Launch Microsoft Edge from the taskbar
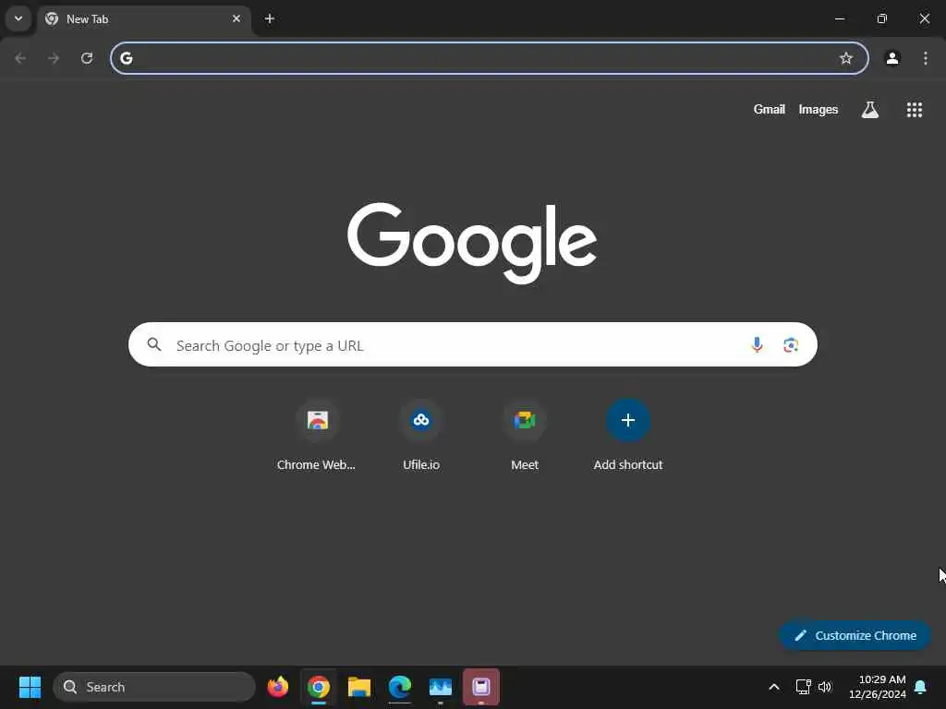 399,687
